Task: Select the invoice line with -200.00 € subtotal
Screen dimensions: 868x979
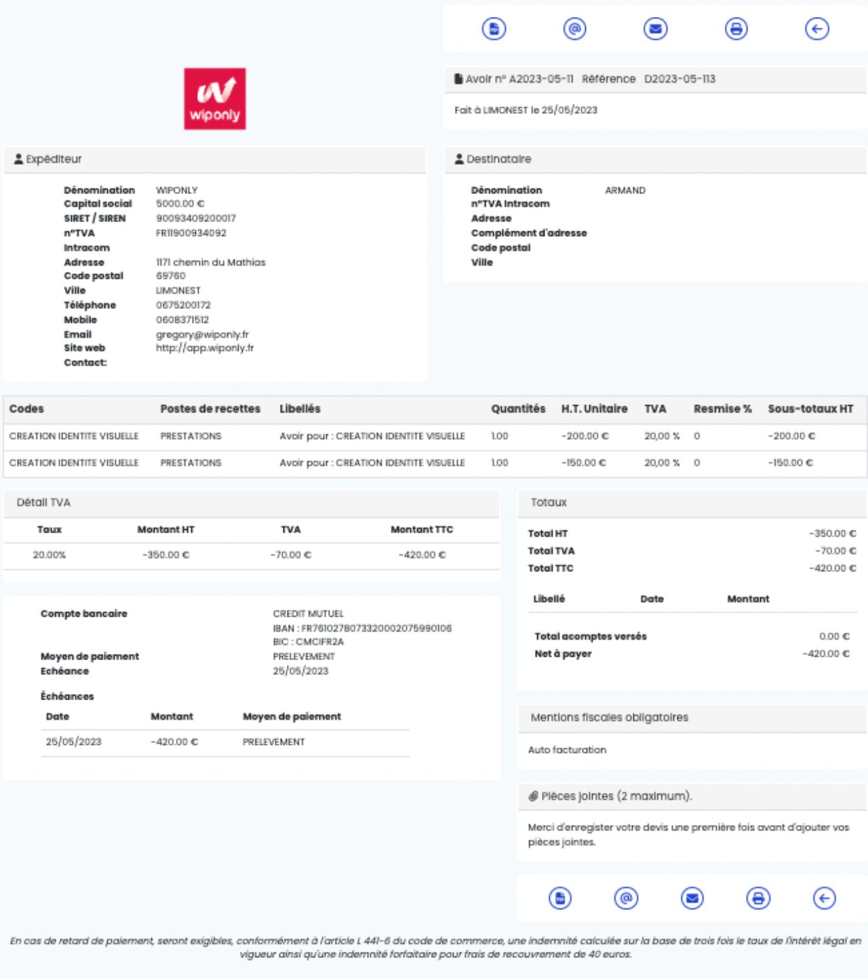Action: [434, 436]
